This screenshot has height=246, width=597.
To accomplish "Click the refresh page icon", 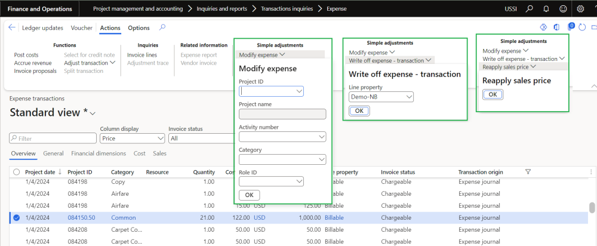I will click(582, 27).
